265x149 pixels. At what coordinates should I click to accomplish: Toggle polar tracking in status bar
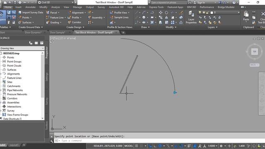coord(160,146)
